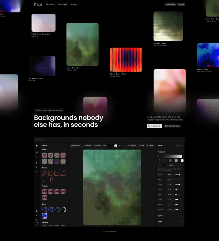Select the portrait aspect ratio option
This screenshot has width=219, height=241.
point(116,146)
